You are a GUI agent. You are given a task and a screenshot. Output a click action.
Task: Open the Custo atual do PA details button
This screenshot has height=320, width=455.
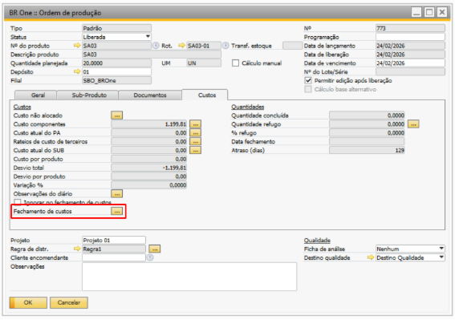pos(195,133)
